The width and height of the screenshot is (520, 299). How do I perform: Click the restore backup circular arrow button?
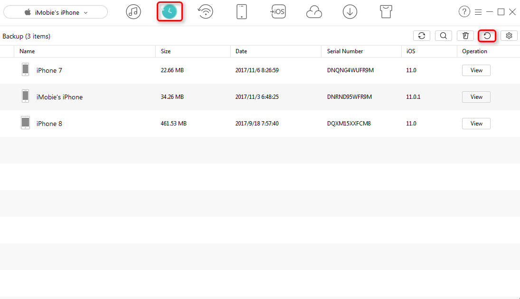click(487, 36)
